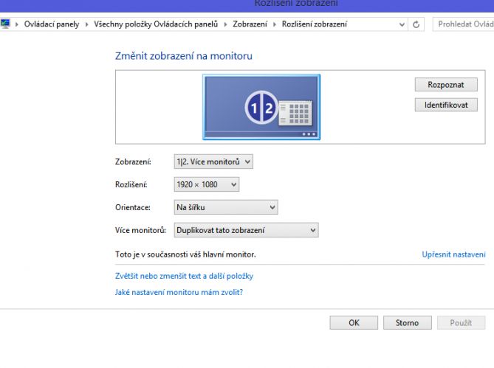Click the Prohledat Ovládací panely search box
The image size is (494, 368).
pyautogui.click(x=463, y=24)
